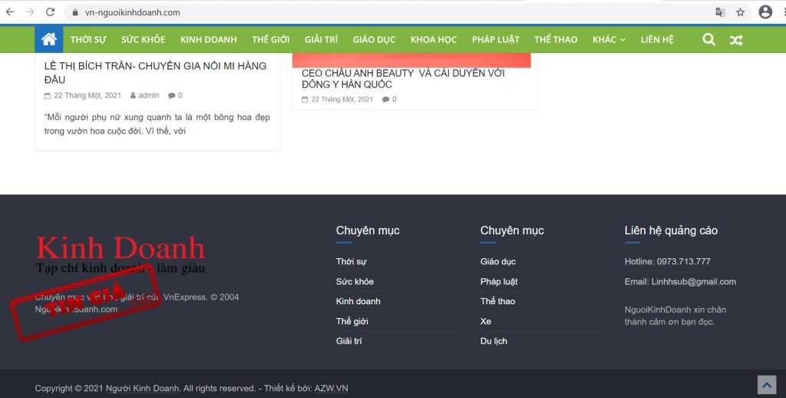Screen dimensions: 786x398
Task: Click the random post shuffle icon
Action: (x=736, y=40)
